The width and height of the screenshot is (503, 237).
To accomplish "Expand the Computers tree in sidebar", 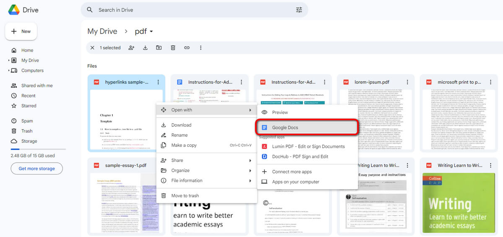I will click(x=9, y=70).
